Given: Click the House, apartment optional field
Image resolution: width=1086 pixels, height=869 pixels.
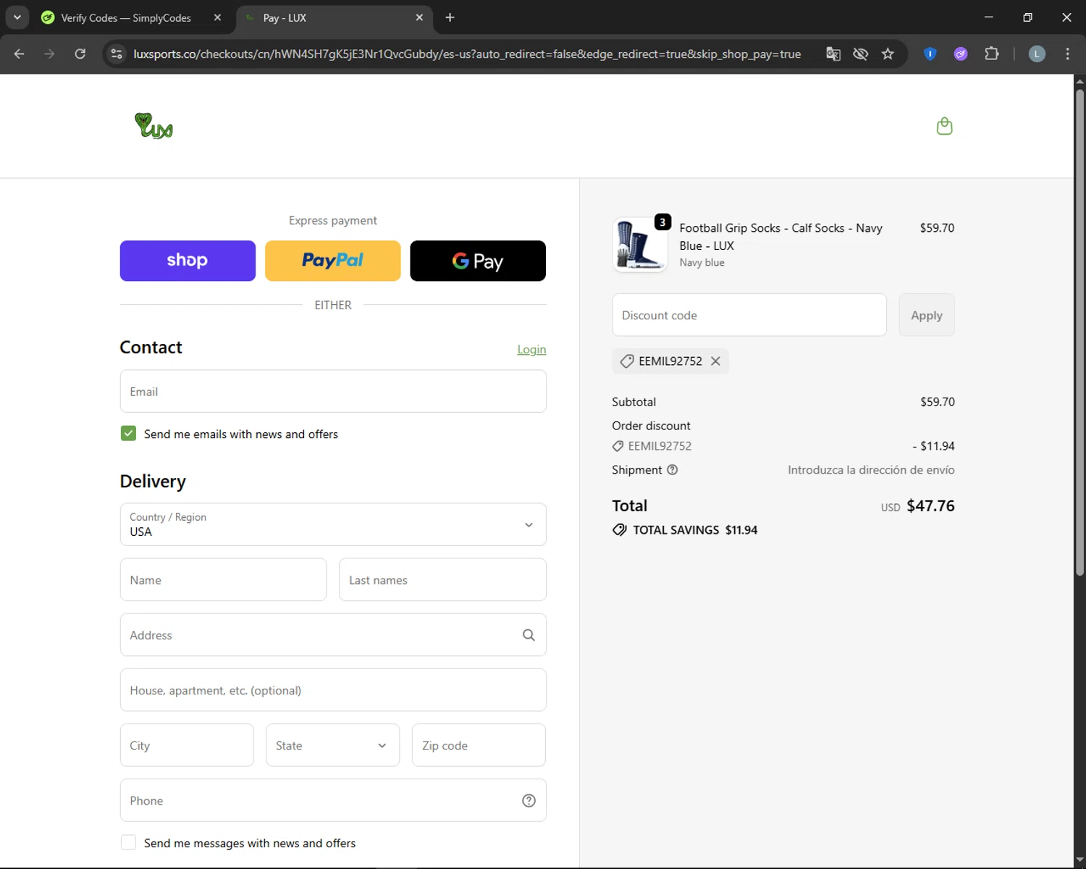Looking at the screenshot, I should (333, 690).
